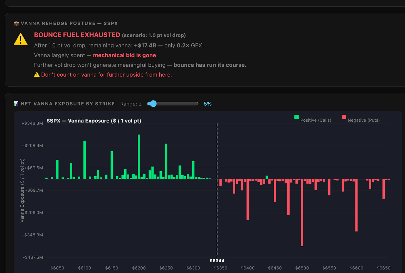Click the "NET VANNA EXPOSURE BY STRIKE" heading
Image resolution: width=405 pixels, height=273 pixels.
coord(68,104)
